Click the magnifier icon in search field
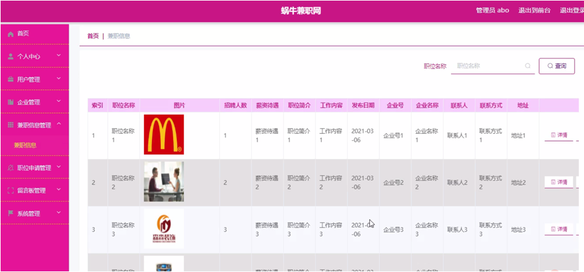 point(528,66)
